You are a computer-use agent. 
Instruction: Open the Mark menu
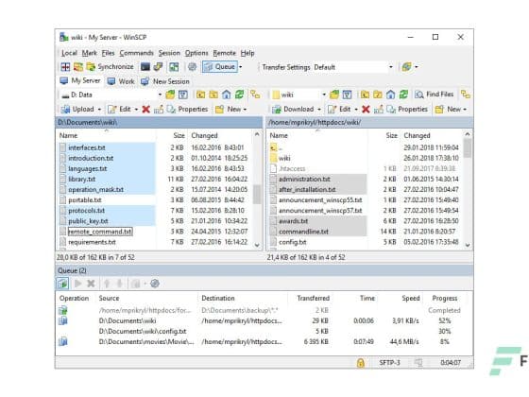coord(90,53)
